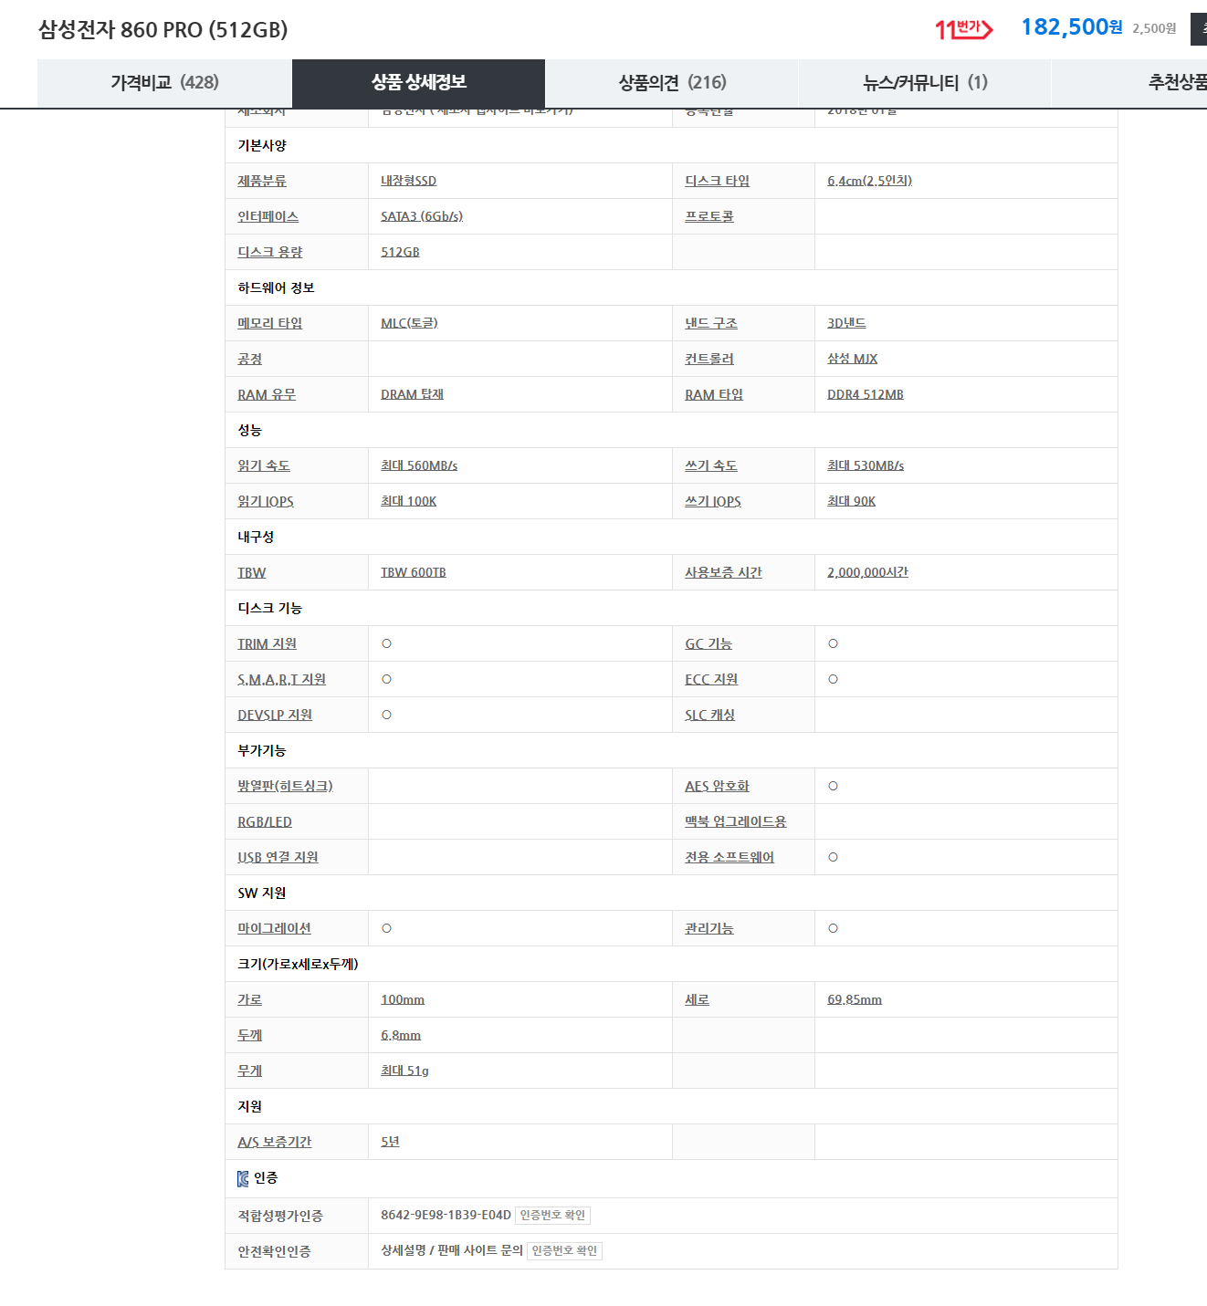Open the 가격비교 (428) tab
1207x1306 pixels.
pyautogui.click(x=164, y=83)
